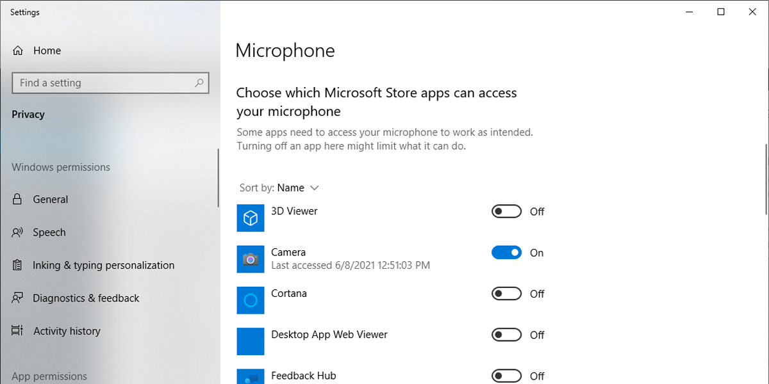
Task: Go to Inking & typing personalization
Action: [x=103, y=266]
